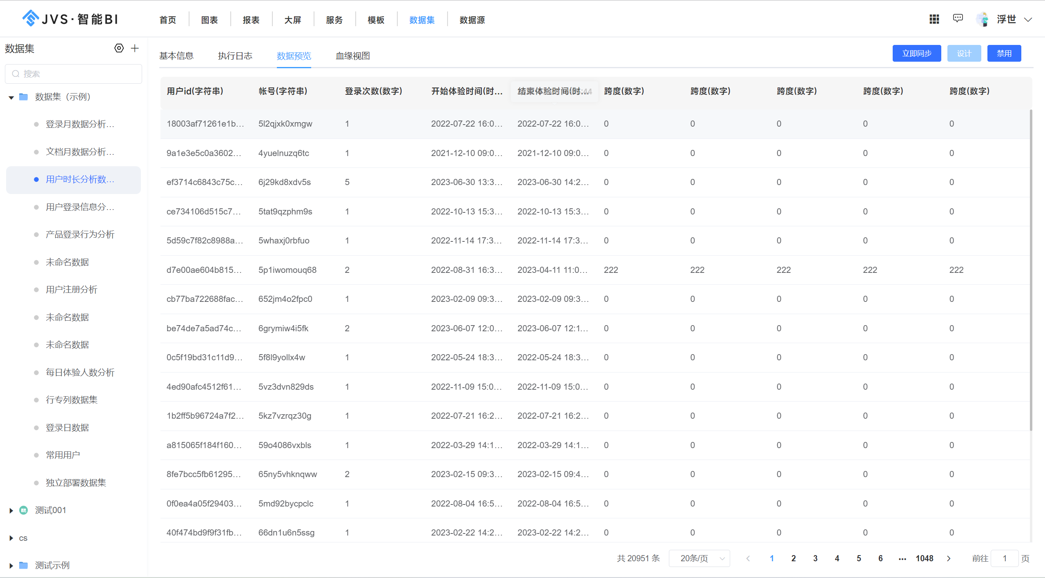The width and height of the screenshot is (1045, 578).
Task: Open the 数据源 menu item
Action: 471,20
